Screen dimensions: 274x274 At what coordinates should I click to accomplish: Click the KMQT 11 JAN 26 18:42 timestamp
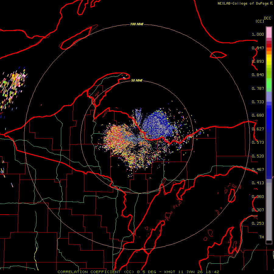coord(192,272)
